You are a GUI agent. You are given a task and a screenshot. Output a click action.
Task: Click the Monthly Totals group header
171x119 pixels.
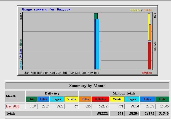tap(124, 93)
